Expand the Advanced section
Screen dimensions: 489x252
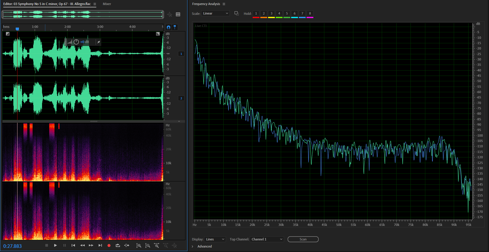click(193, 246)
